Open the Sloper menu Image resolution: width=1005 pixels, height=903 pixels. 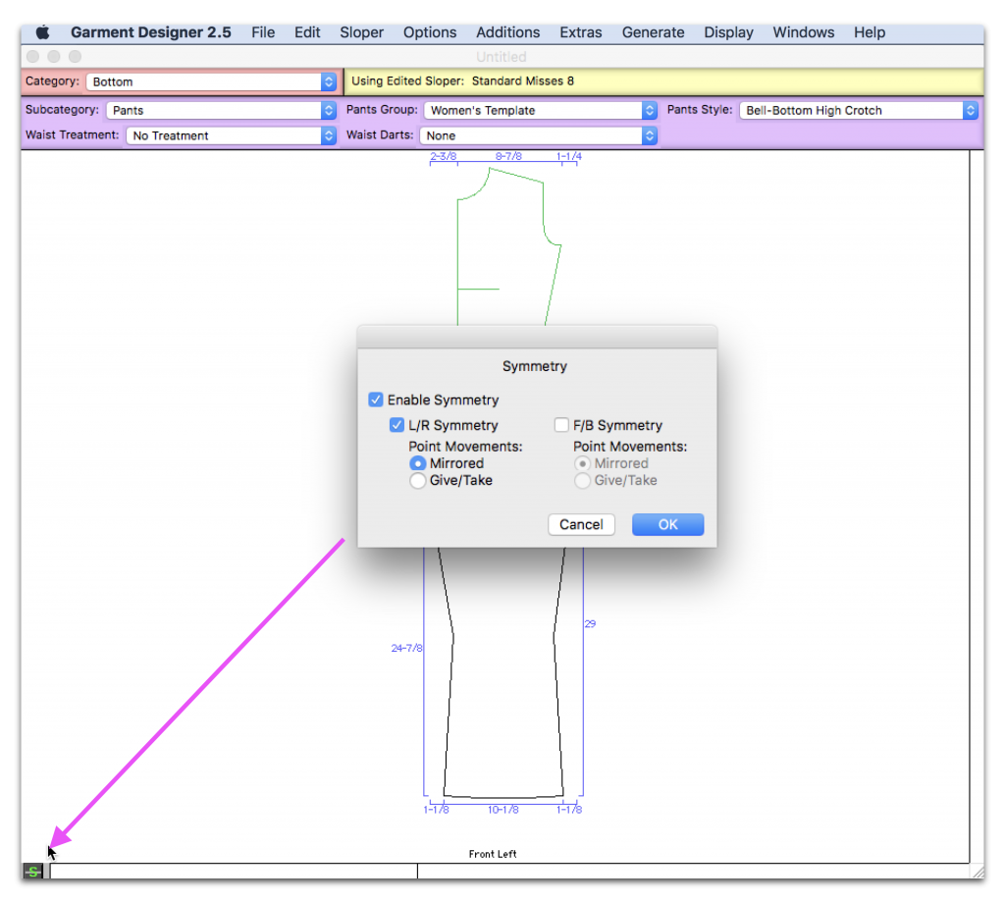point(361,31)
